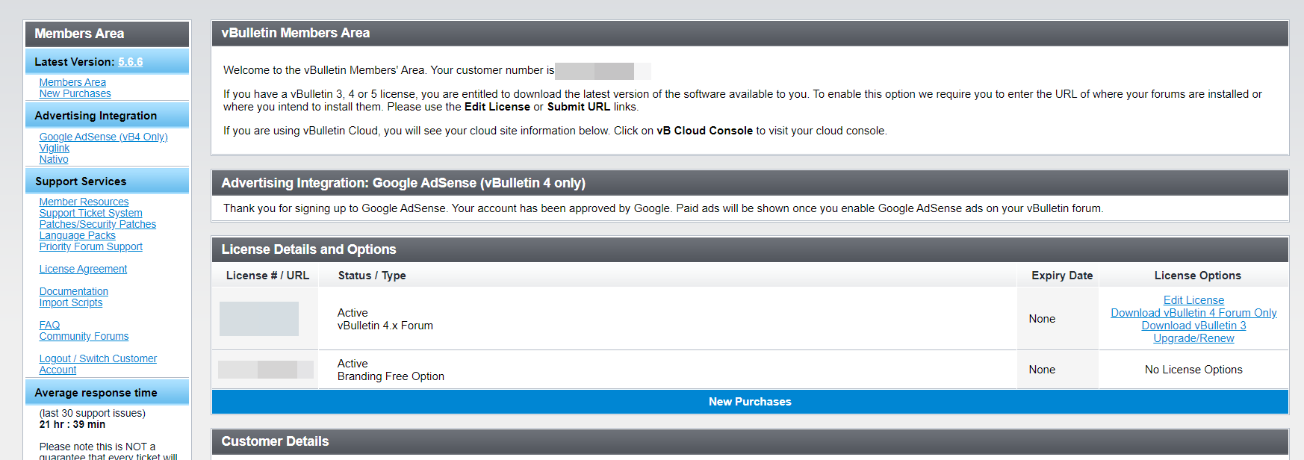Click the 'vBulletin 4.x Forum' type text

[x=385, y=326]
